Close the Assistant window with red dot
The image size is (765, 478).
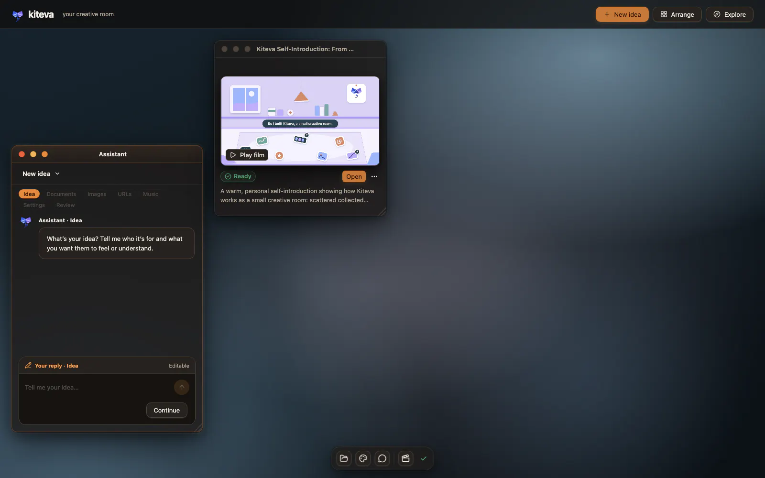click(x=22, y=154)
